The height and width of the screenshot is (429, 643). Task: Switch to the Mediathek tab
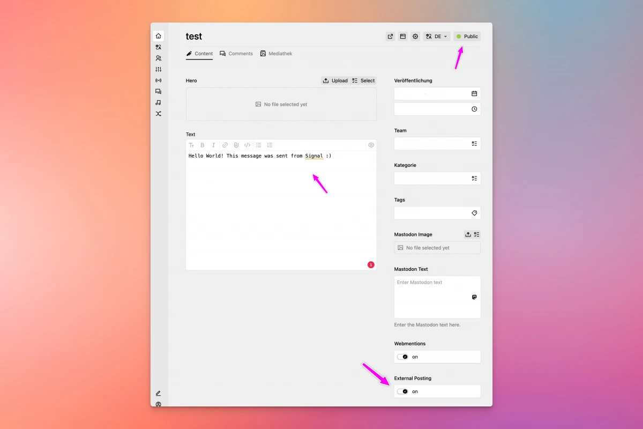pyautogui.click(x=276, y=54)
